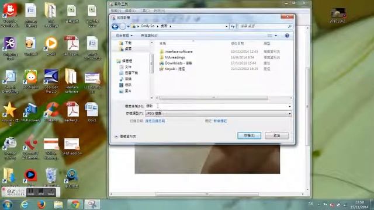Click the file list scroll right arrow
Screen dimensions: 374x210
click(x=291, y=98)
